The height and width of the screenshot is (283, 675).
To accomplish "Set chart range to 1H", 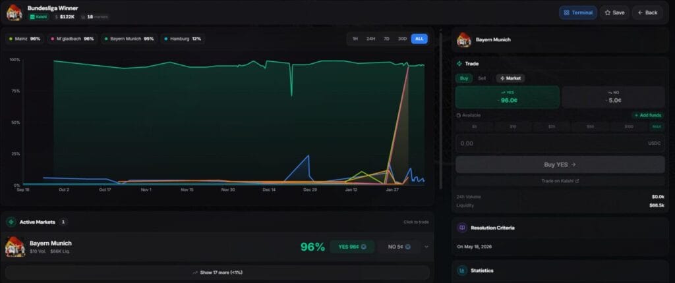I will click(x=355, y=39).
